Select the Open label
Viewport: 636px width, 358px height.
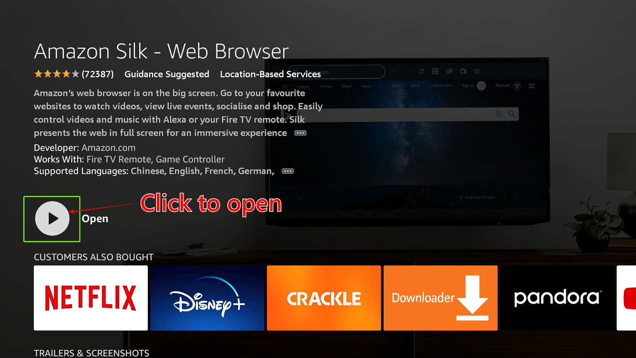[x=95, y=219]
